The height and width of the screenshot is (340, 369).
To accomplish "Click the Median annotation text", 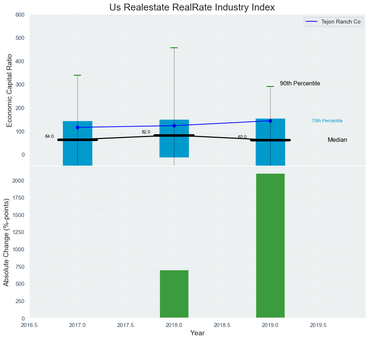I will (337, 140).
